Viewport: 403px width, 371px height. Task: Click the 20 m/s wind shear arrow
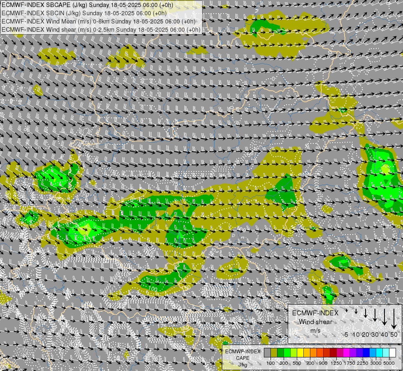pyautogui.click(x=366, y=313)
